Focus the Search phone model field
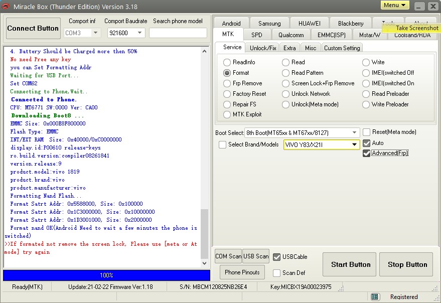 178,33
